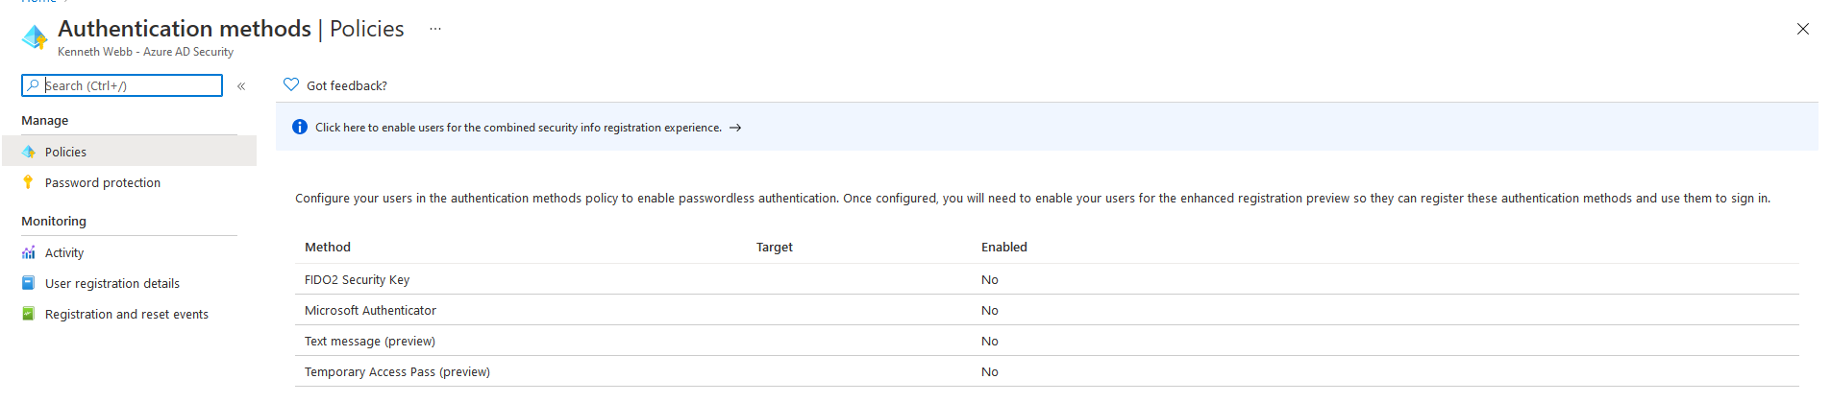This screenshot has width=1831, height=403.
Task: Click the Activity chart icon
Action: [28, 252]
